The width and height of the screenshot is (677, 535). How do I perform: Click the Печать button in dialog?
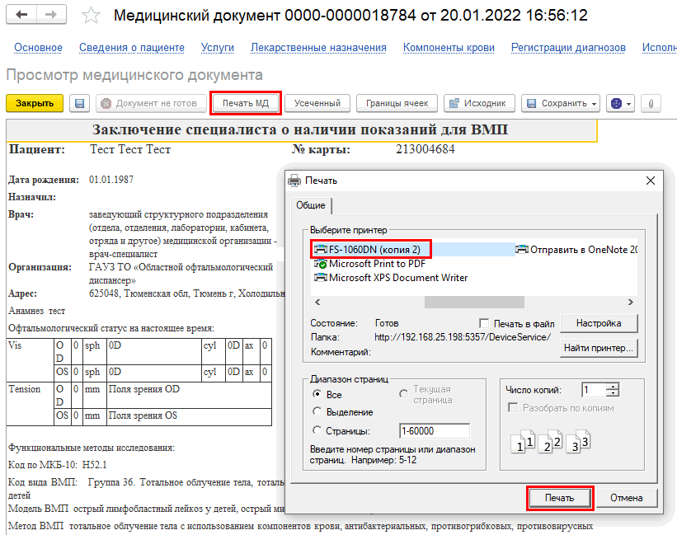559,498
